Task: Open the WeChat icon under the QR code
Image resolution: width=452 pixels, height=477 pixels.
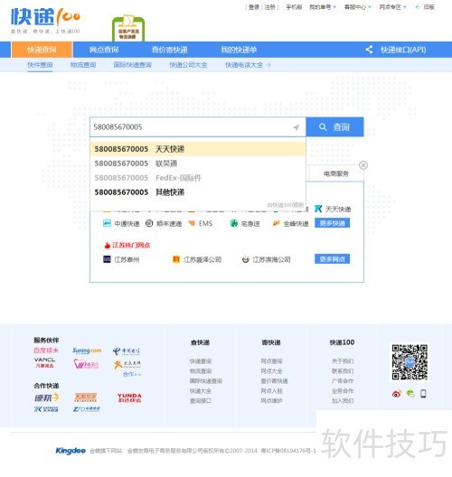Action: 410,394
